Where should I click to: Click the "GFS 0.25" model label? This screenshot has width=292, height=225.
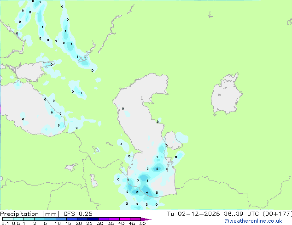(x=78, y=214)
